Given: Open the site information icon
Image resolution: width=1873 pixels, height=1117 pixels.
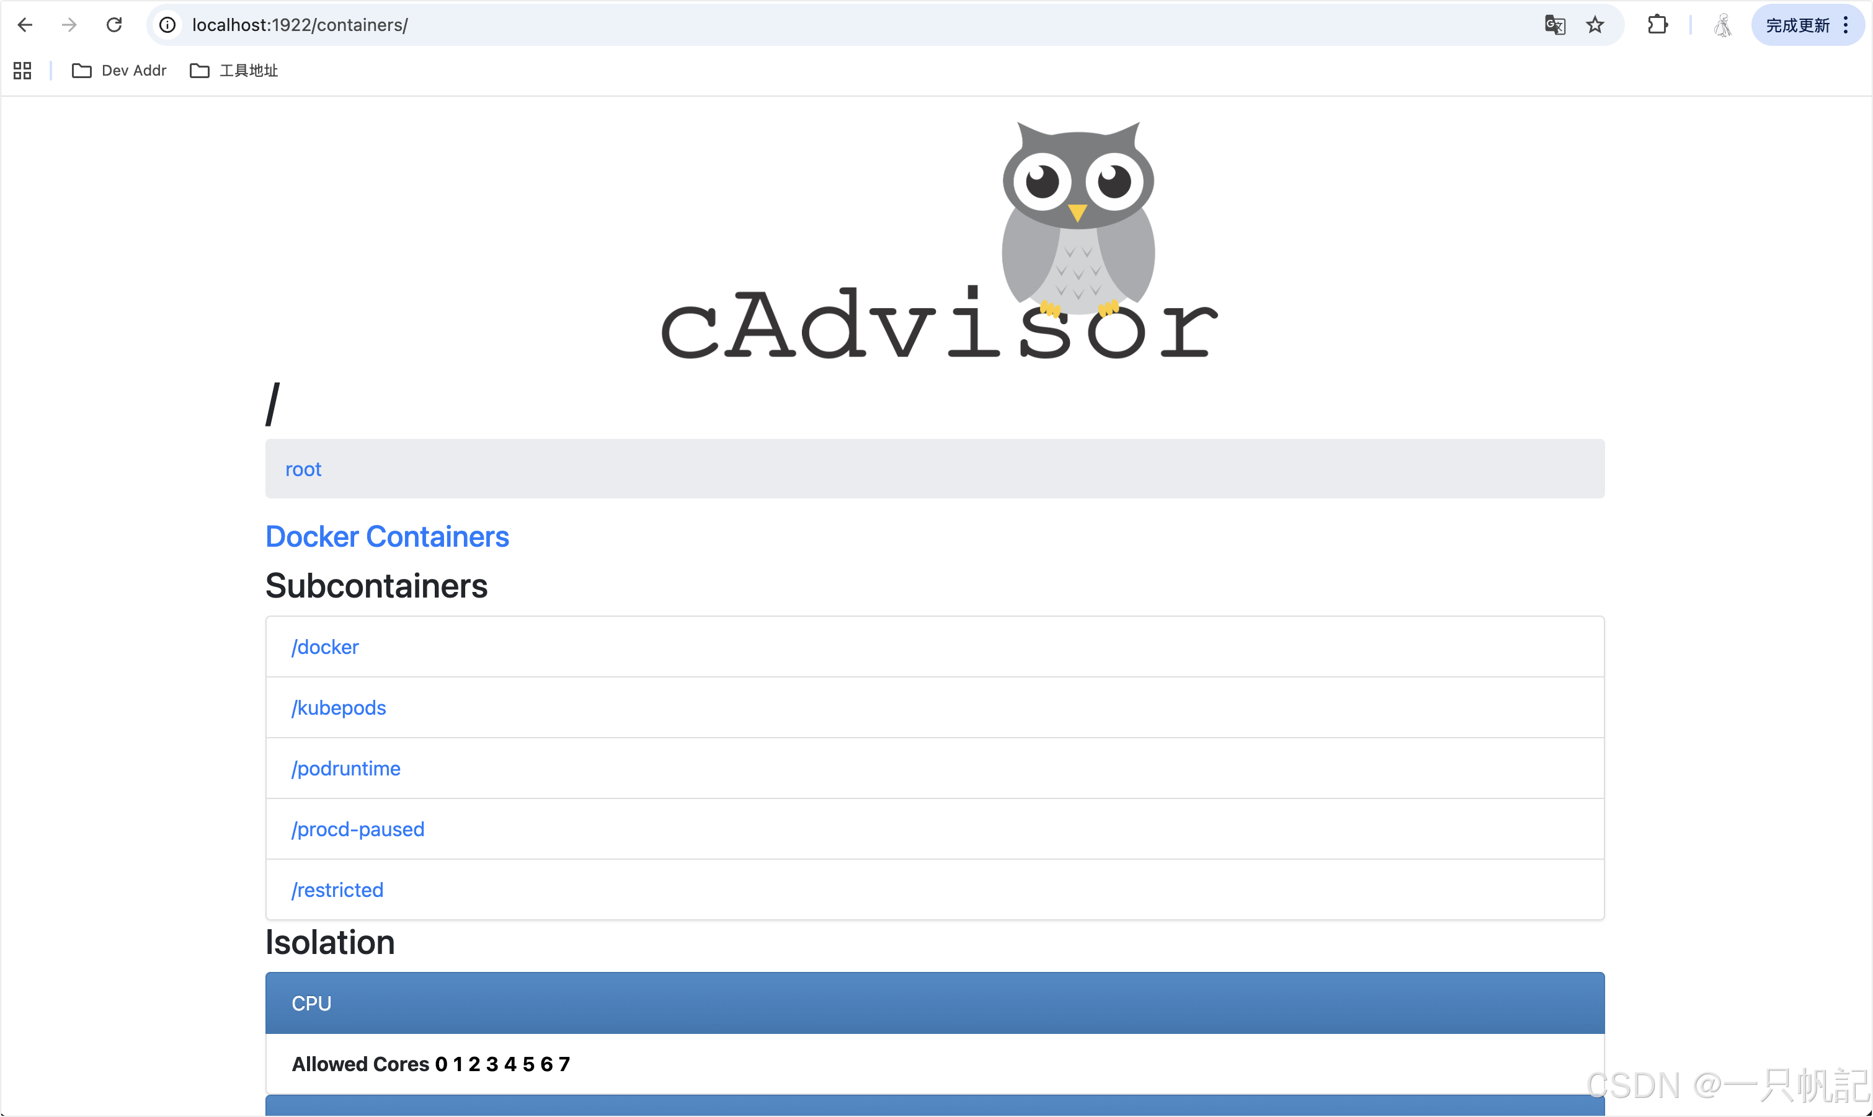Looking at the screenshot, I should [167, 25].
